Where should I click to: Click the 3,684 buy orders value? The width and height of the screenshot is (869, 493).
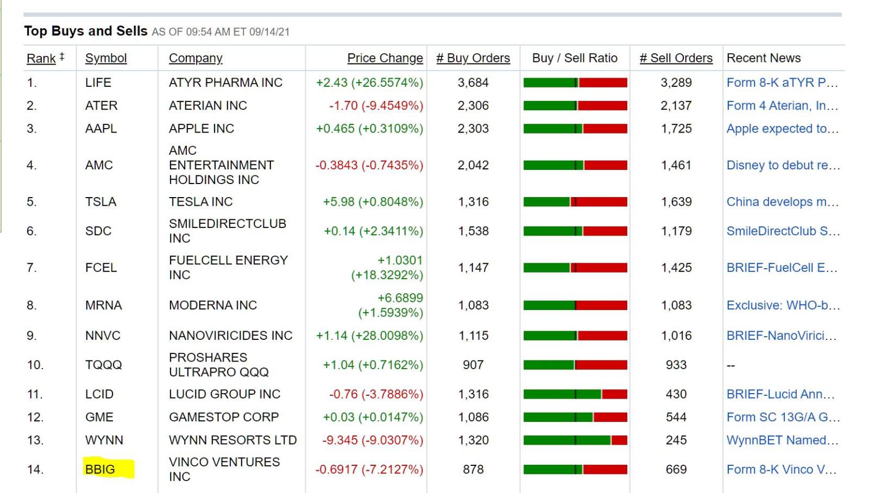pyautogui.click(x=473, y=83)
